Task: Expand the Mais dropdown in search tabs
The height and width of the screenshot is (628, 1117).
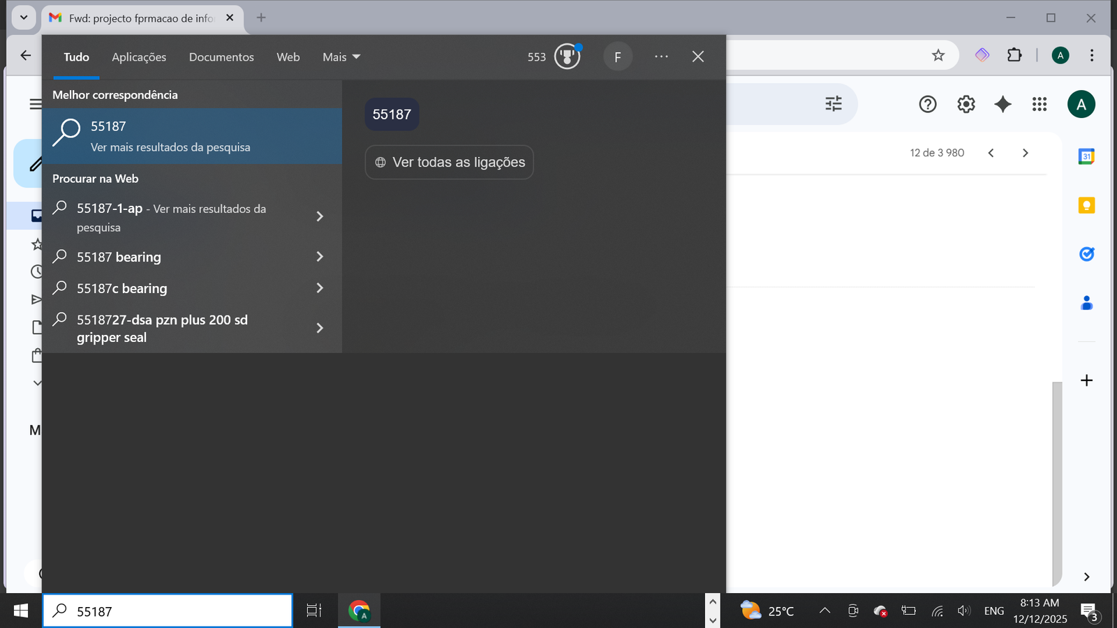Action: pyautogui.click(x=341, y=57)
